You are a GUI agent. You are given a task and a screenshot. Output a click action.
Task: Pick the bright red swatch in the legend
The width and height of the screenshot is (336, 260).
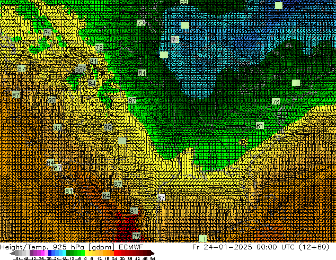pos(116,253)
